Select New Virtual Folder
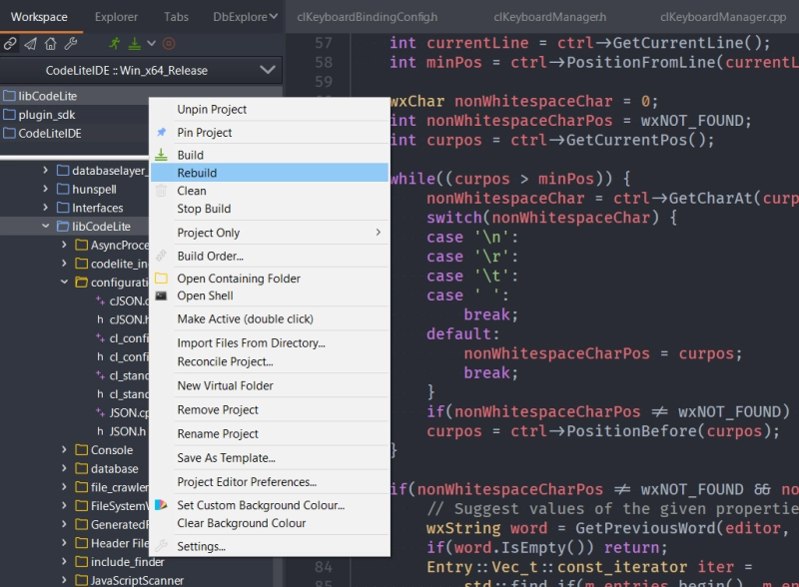799x587 pixels. click(270, 385)
